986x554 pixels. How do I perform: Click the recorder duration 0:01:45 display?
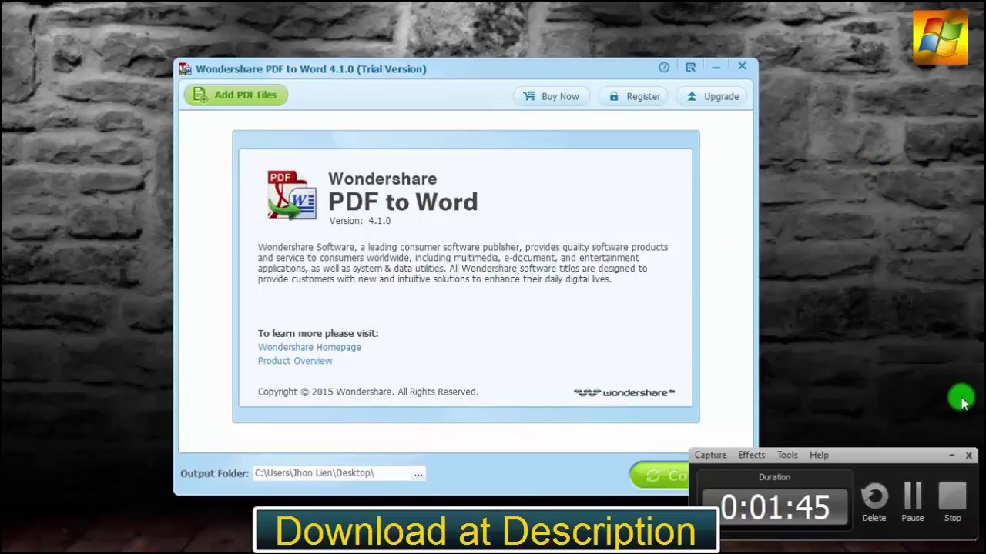coord(774,508)
